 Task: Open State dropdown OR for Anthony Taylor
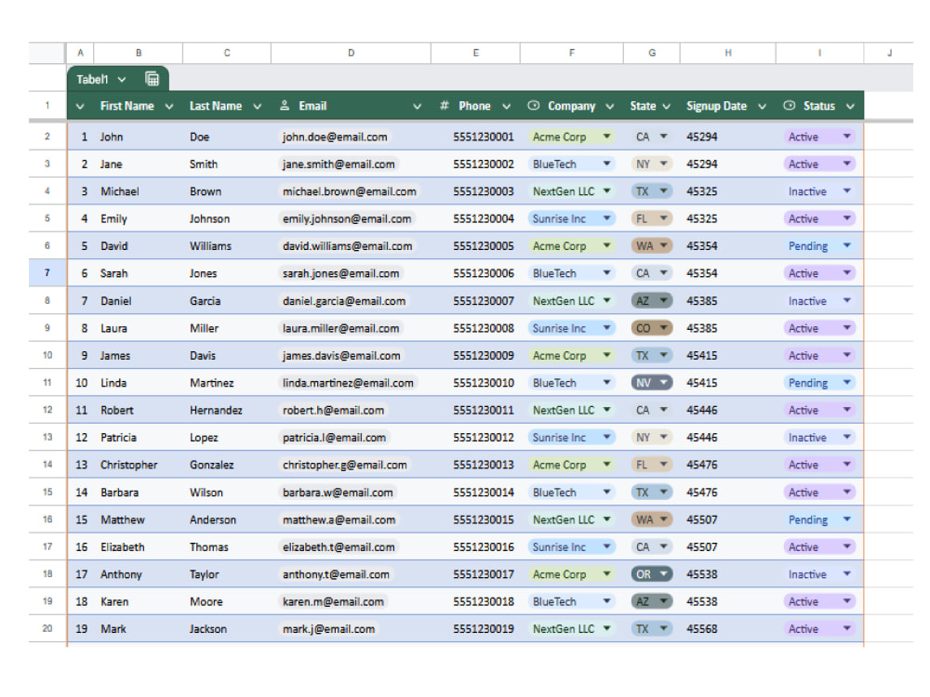[664, 573]
